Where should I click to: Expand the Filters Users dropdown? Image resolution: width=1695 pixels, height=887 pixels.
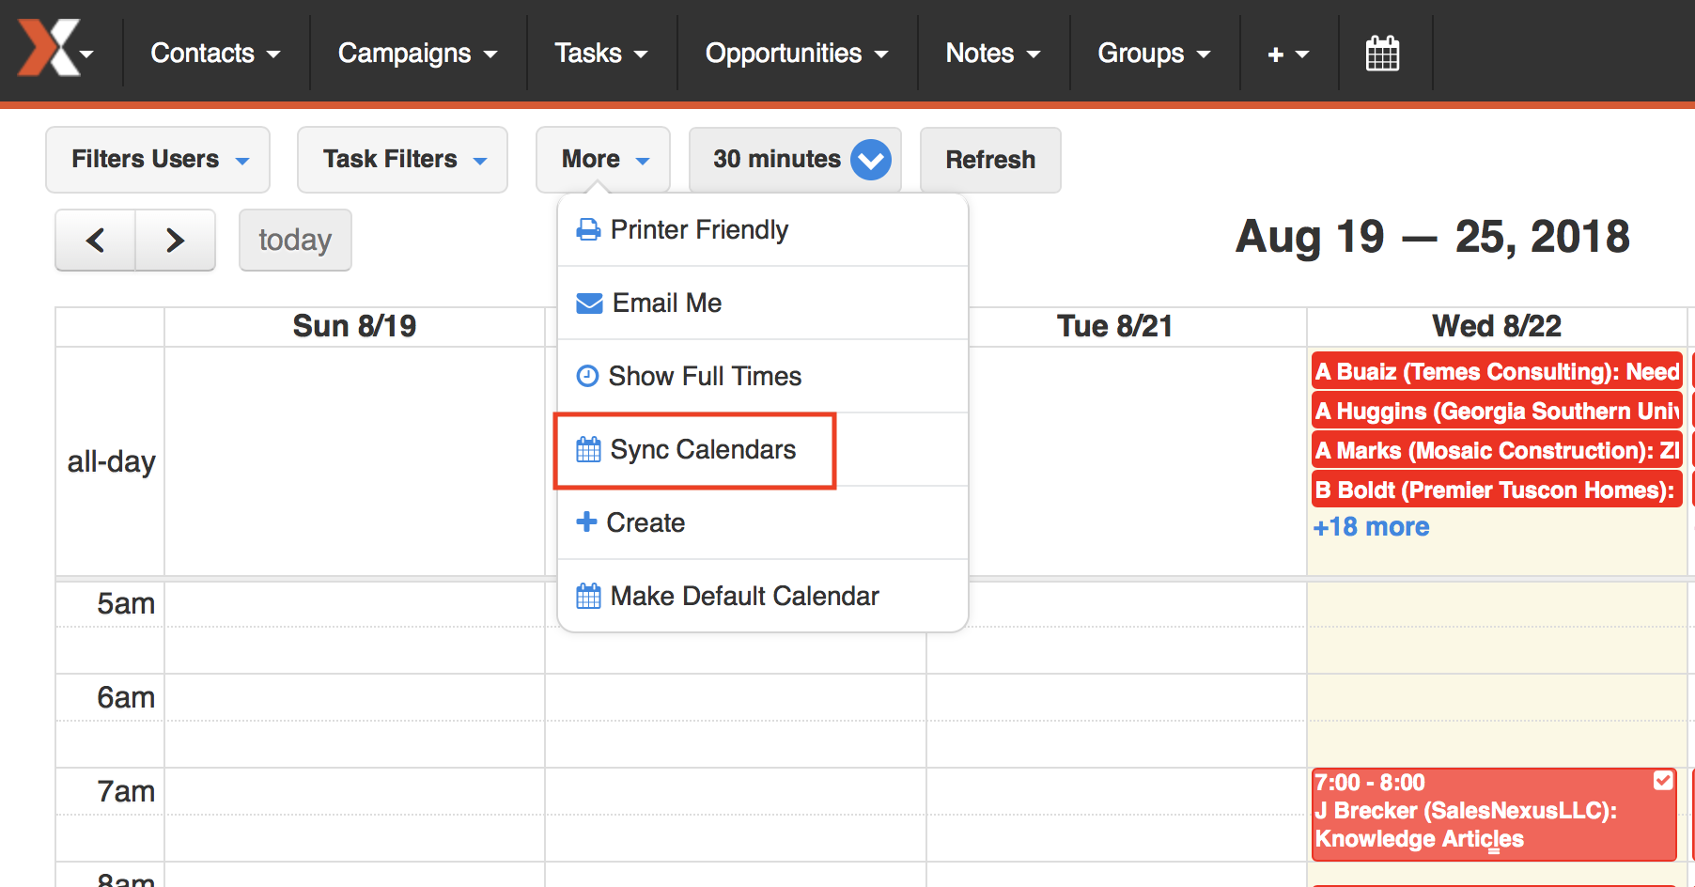point(158,160)
